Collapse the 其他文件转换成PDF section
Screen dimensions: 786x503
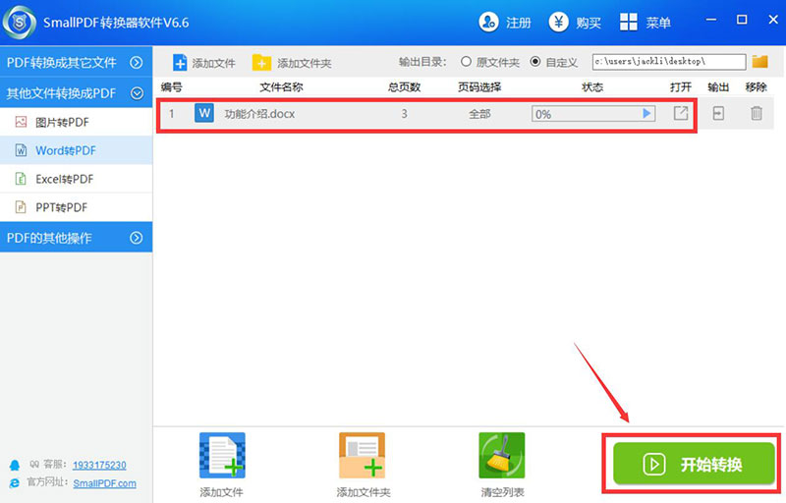[x=77, y=93]
